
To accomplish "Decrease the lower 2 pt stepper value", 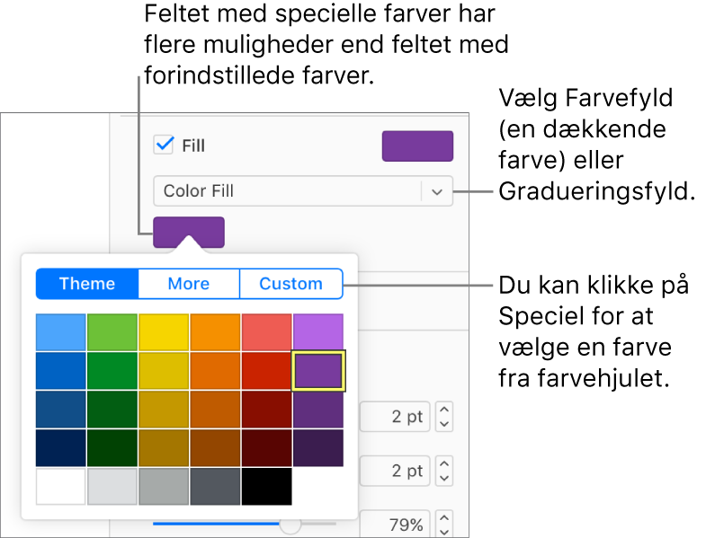I will [x=444, y=478].
